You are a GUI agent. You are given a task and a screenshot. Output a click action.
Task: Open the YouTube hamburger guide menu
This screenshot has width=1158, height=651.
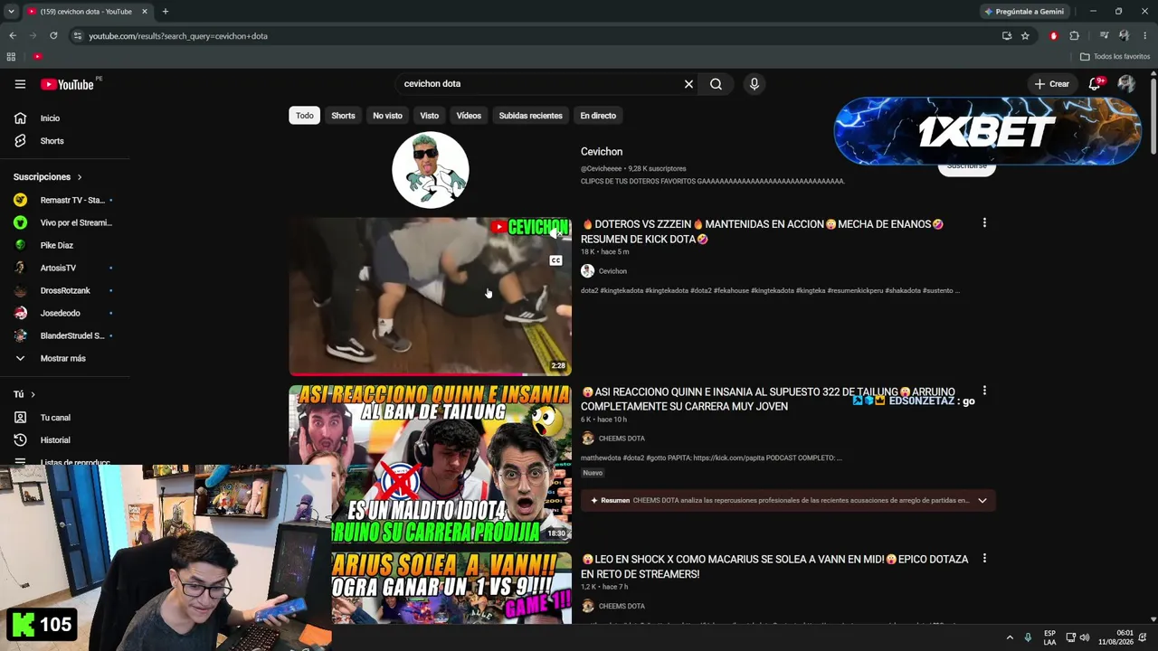pos(20,84)
